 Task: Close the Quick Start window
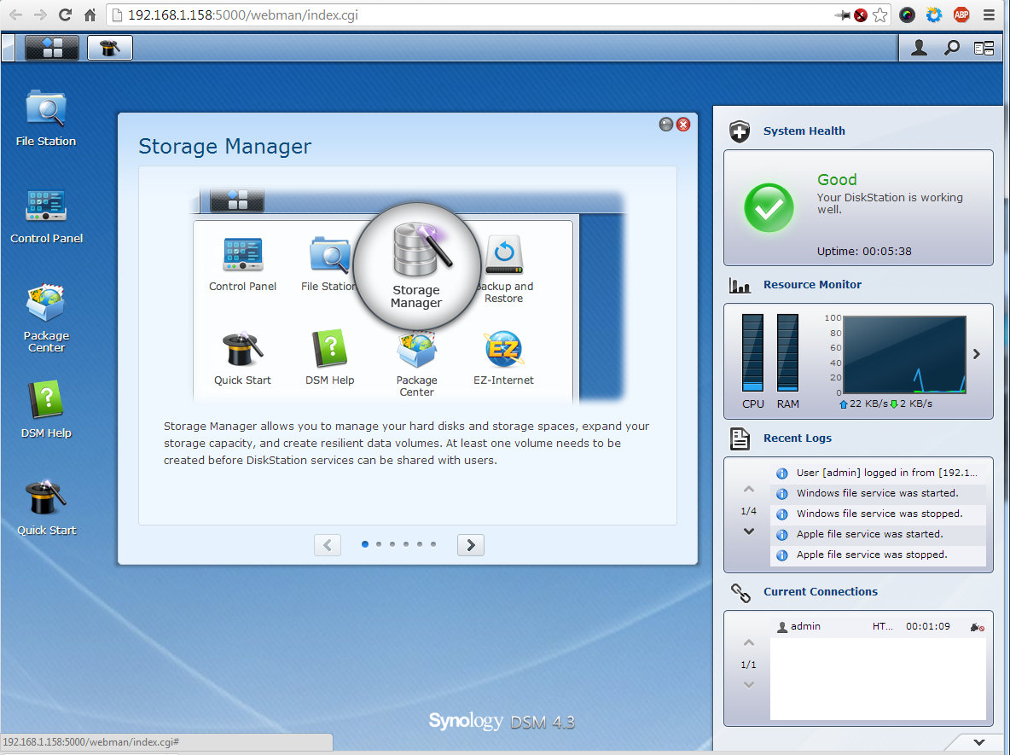(683, 125)
